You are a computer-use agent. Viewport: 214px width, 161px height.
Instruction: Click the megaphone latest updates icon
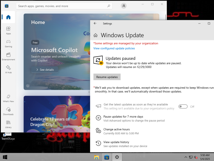tap(98, 106)
